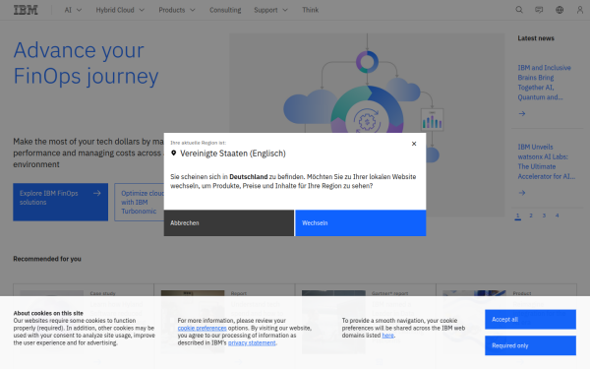Open the user profile icon

tap(580, 10)
